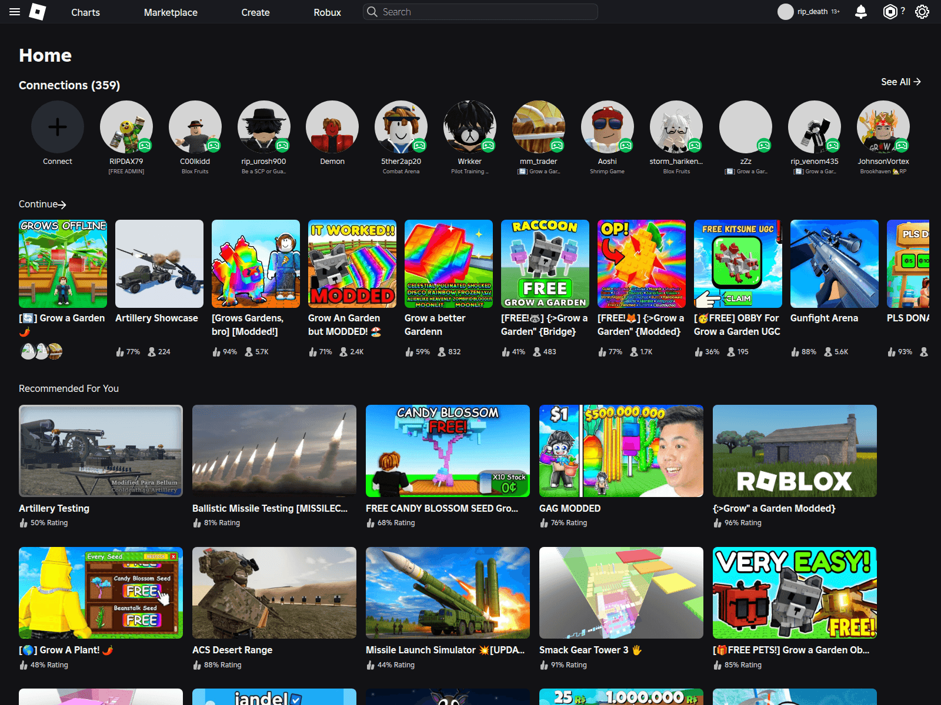Open Smack Gear Tower 3 thumbnail

pyautogui.click(x=621, y=593)
